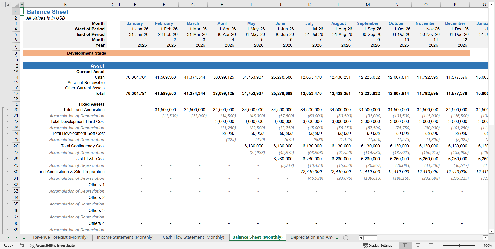Viewport: 495px width, 249px height.
Task: Add a new worksheet with the plus icon
Action: point(346,238)
